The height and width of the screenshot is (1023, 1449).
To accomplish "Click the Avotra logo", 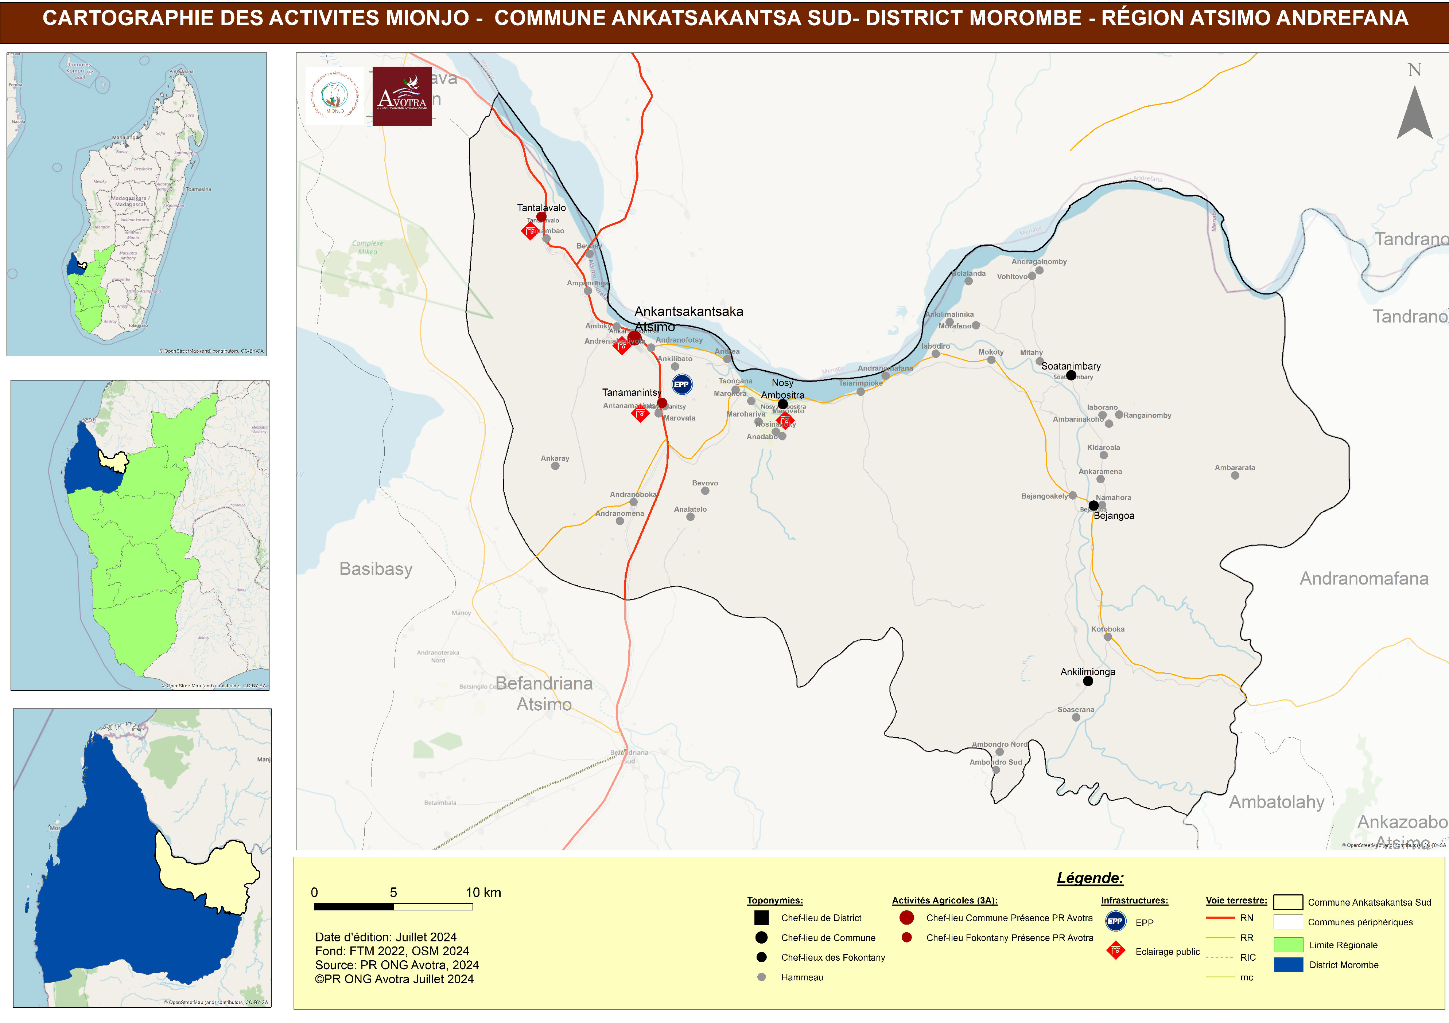I will click(x=402, y=96).
